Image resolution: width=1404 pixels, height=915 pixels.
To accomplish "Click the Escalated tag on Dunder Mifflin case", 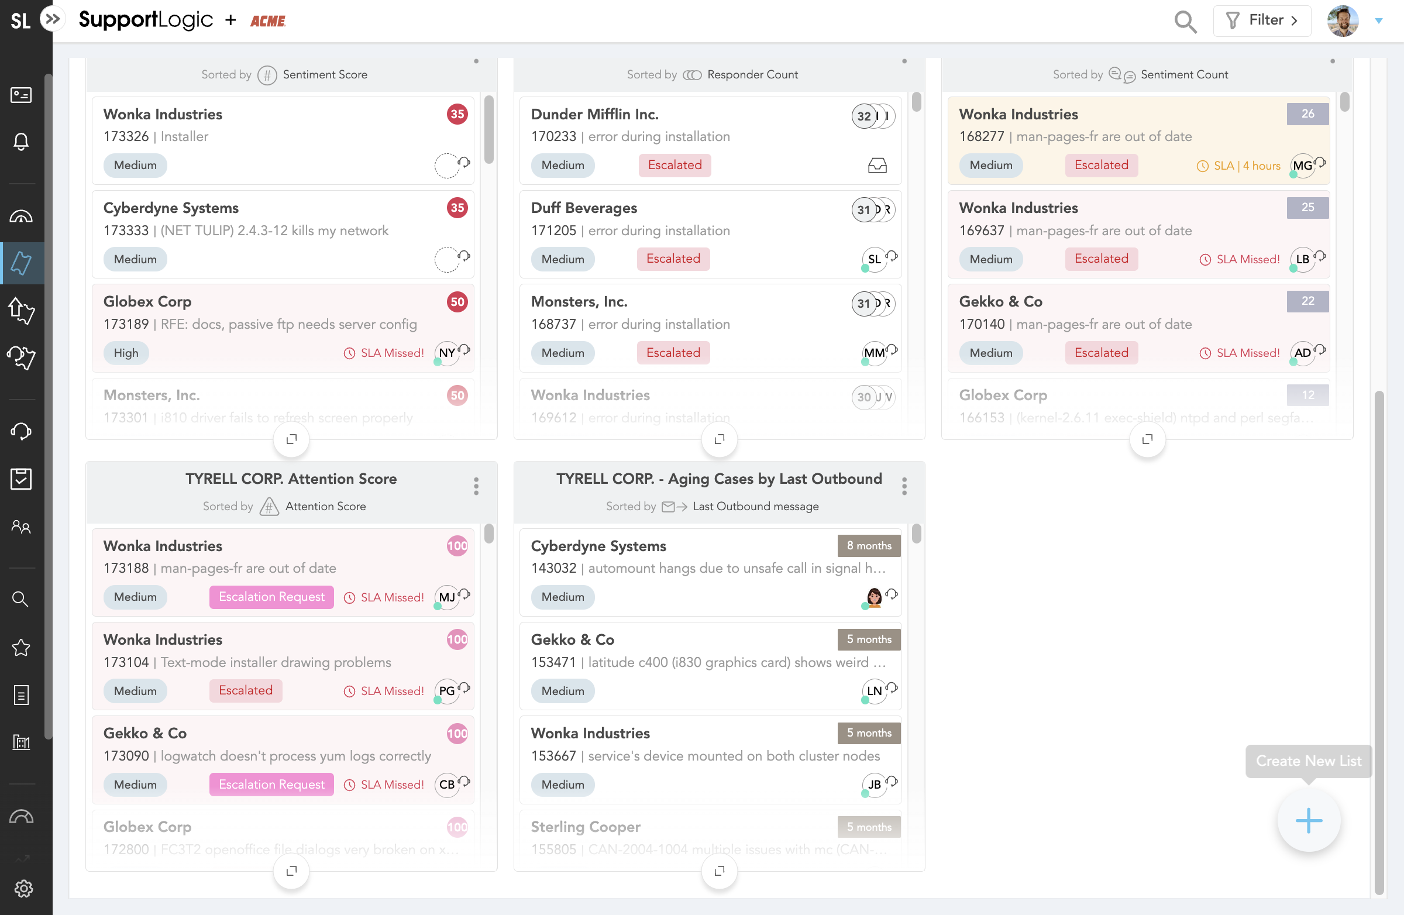I will point(675,165).
